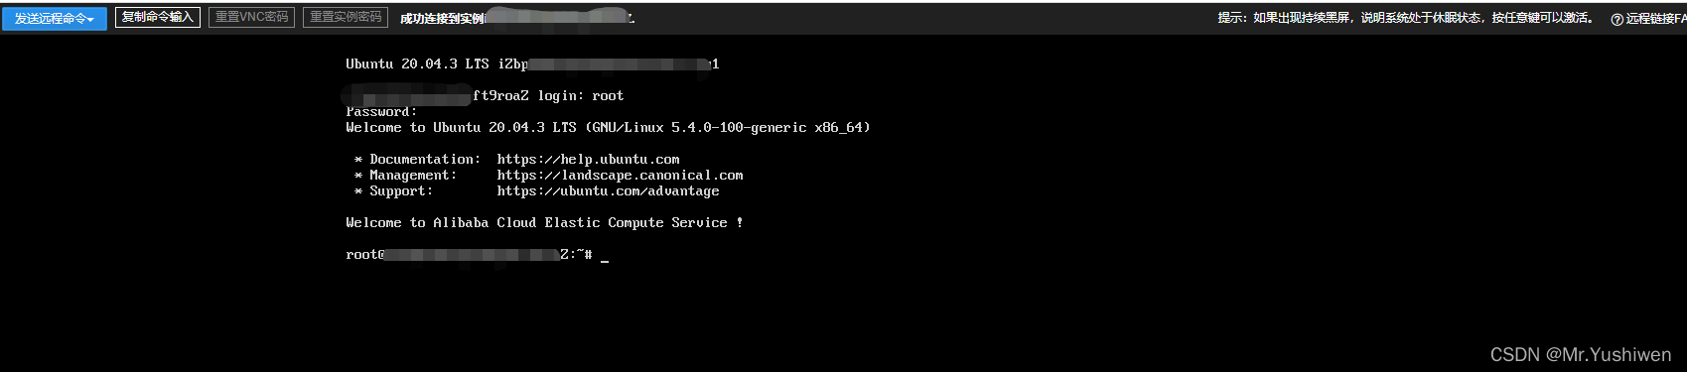Viewport: 1687px width, 372px height.
Task: Click the Management bullet label
Action: [413, 175]
